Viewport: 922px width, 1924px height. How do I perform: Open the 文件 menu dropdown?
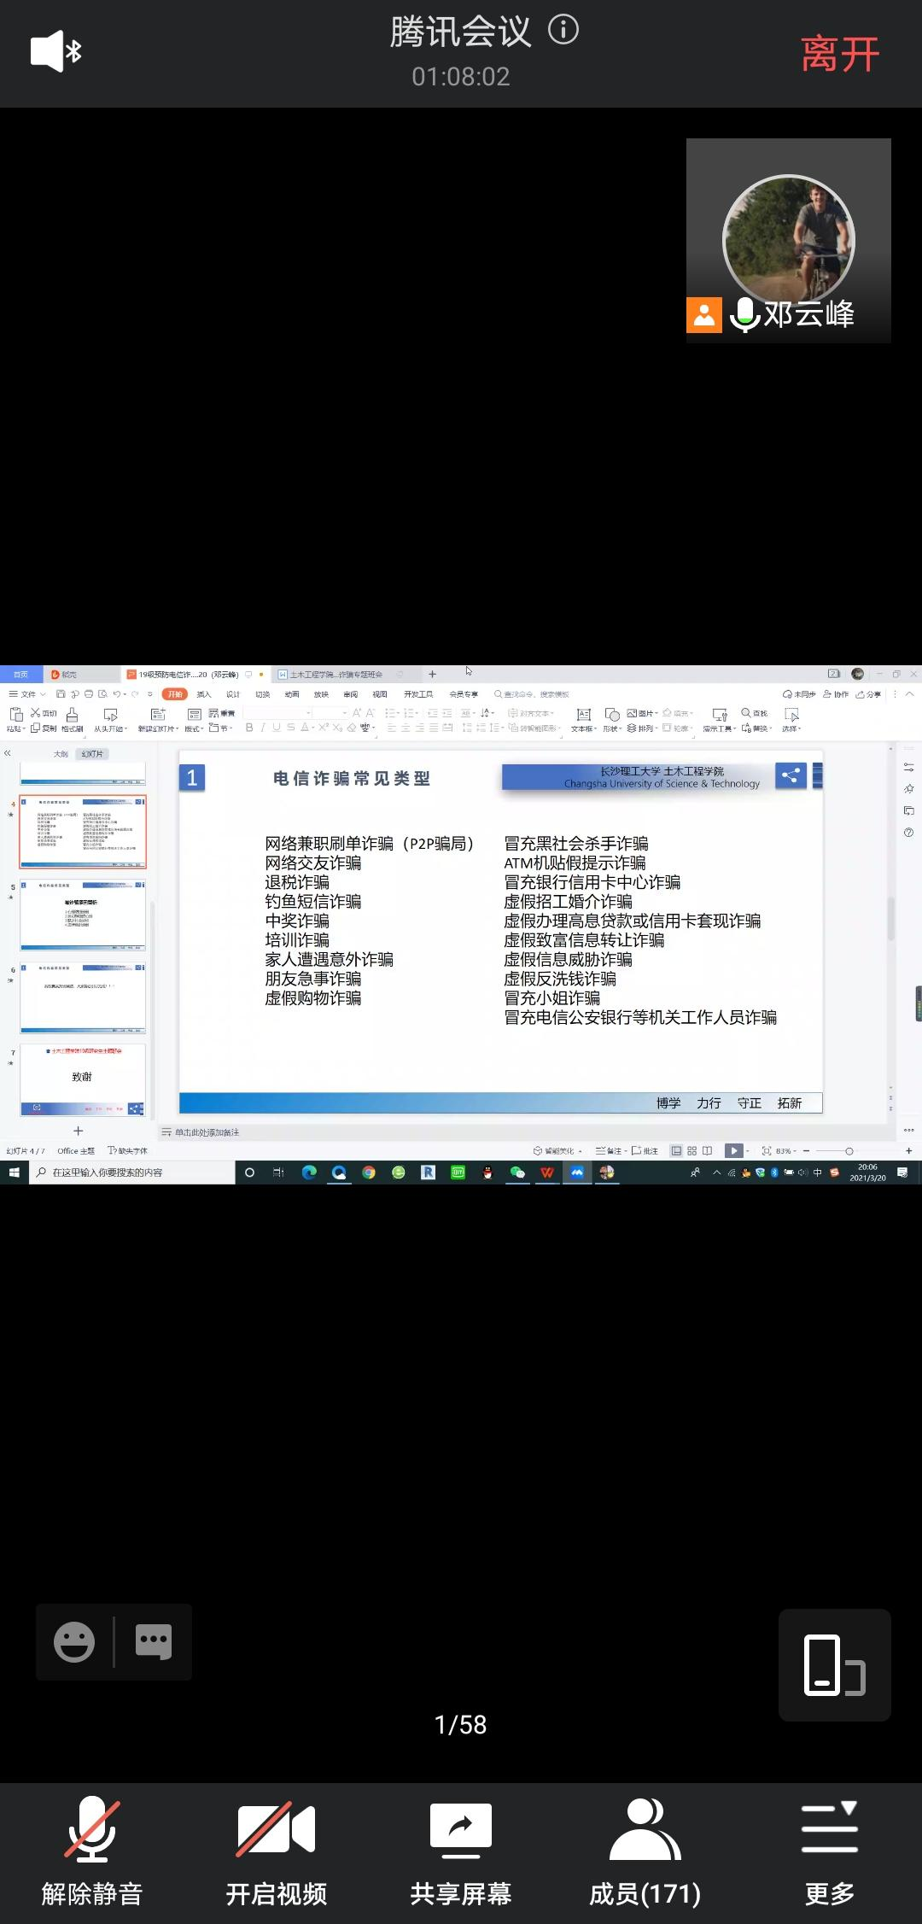(27, 694)
